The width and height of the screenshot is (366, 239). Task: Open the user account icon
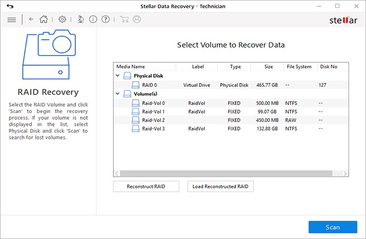pos(137,19)
